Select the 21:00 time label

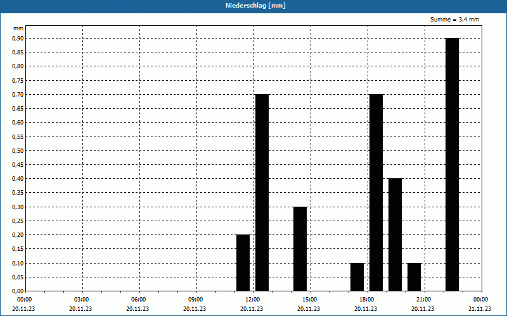coord(423,300)
